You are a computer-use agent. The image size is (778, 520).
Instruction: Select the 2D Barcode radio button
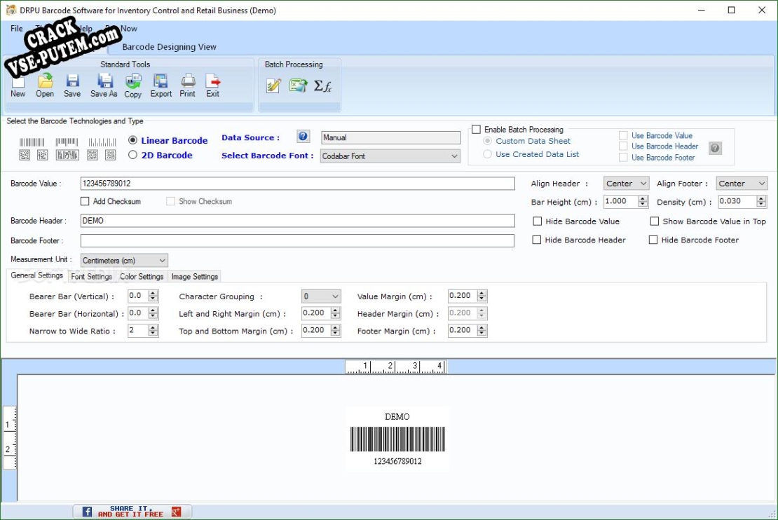132,155
